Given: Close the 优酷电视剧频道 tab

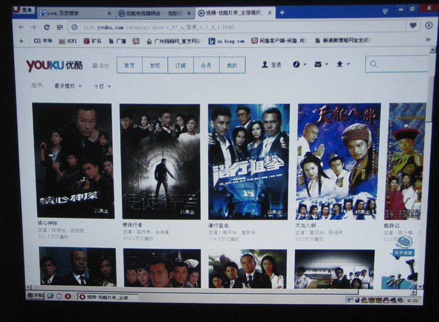Looking at the screenshot, I should (189, 13).
